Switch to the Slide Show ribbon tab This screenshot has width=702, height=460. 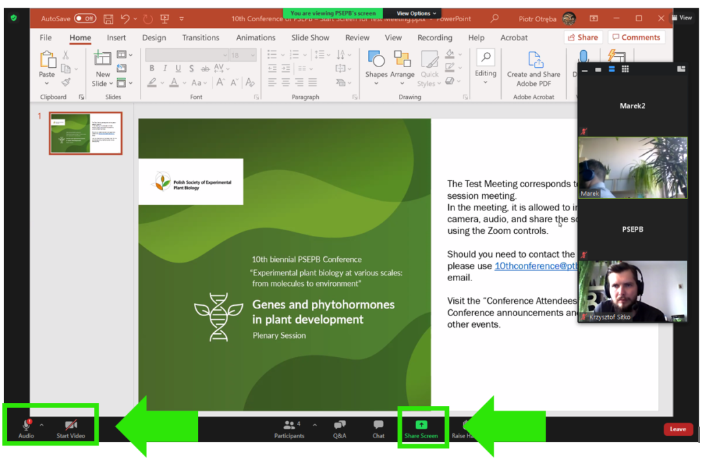pos(311,38)
